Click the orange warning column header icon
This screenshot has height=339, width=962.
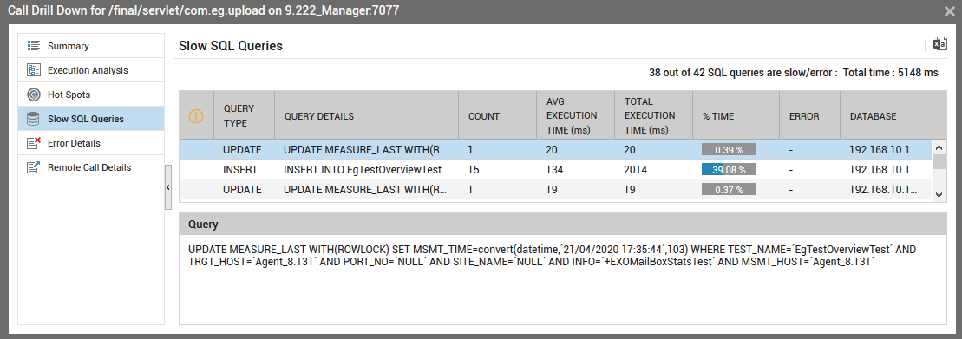click(x=196, y=116)
